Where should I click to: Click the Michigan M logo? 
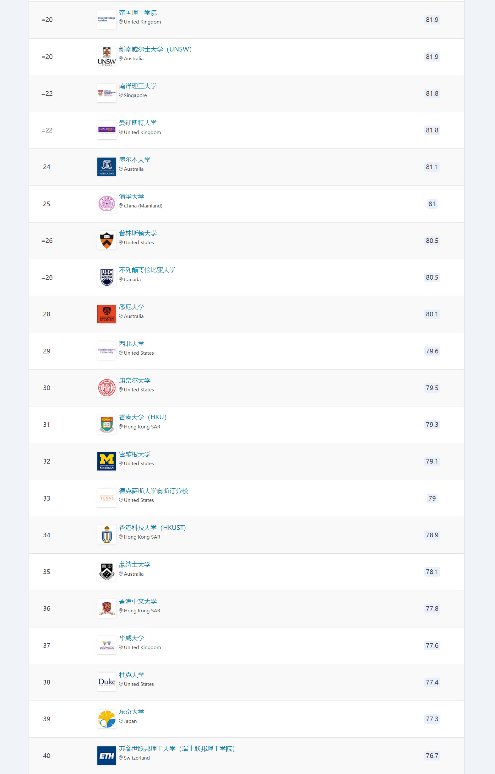click(x=106, y=461)
